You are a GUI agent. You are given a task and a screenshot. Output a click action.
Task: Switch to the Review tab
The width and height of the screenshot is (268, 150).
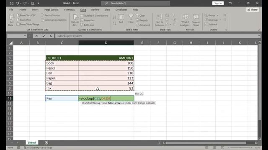point(95,10)
